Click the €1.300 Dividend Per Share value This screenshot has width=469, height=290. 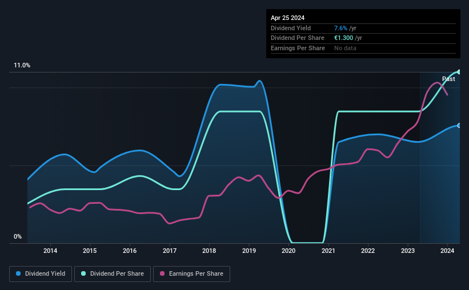tap(344, 38)
